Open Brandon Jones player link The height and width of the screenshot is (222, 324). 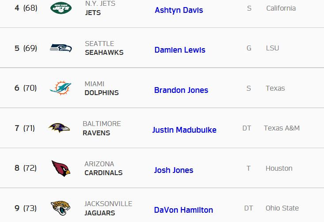pyautogui.click(x=181, y=90)
